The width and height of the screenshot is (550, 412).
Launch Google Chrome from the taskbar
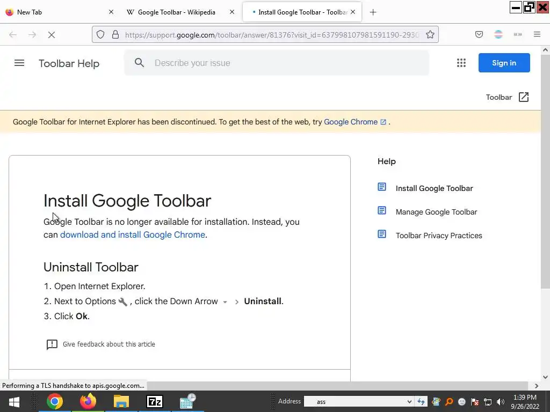[55, 401]
